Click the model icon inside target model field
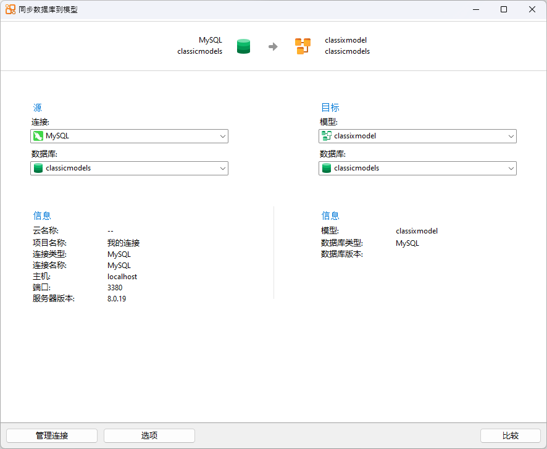Image resolution: width=547 pixels, height=449 pixels. coord(328,136)
